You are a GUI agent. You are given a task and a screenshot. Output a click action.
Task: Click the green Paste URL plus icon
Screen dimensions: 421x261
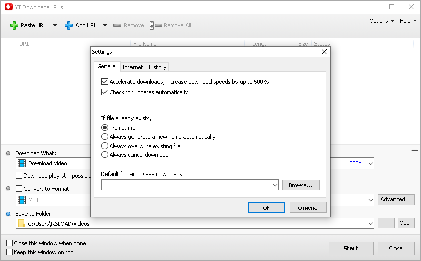14,25
